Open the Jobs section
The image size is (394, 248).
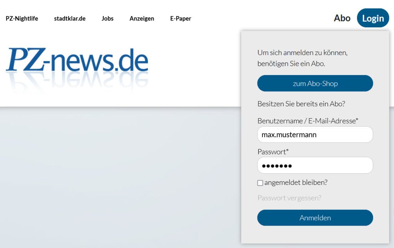[x=107, y=18]
